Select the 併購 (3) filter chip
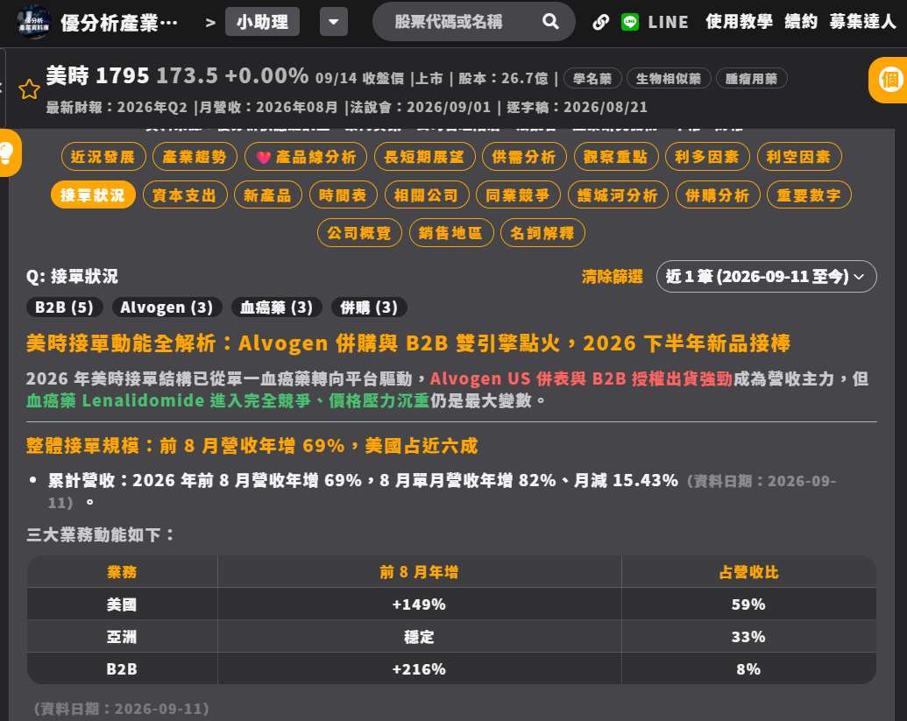This screenshot has width=907, height=721. click(369, 307)
